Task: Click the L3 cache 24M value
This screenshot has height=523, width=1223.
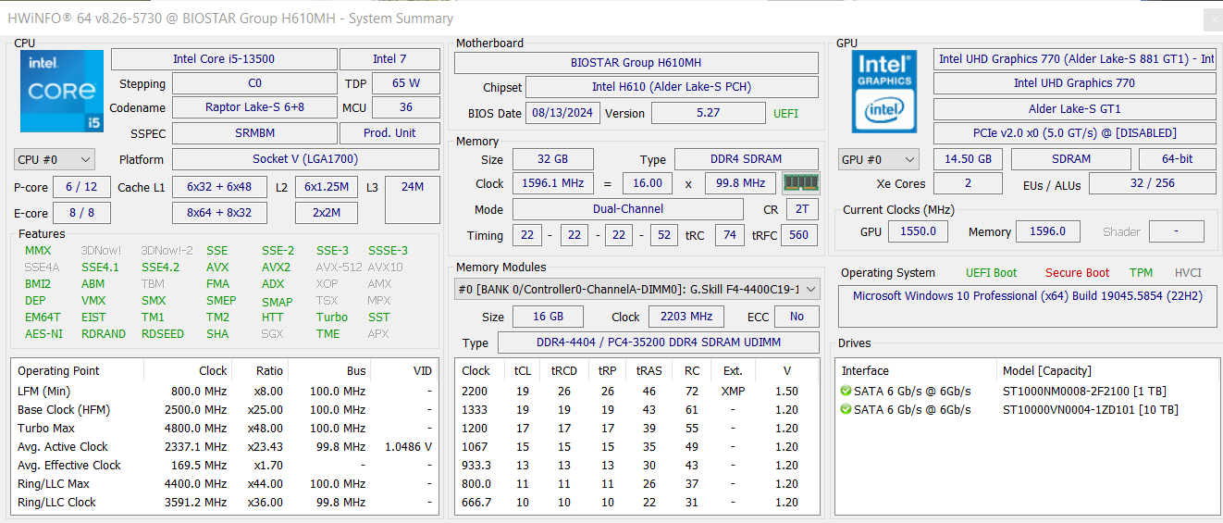Action: click(413, 199)
